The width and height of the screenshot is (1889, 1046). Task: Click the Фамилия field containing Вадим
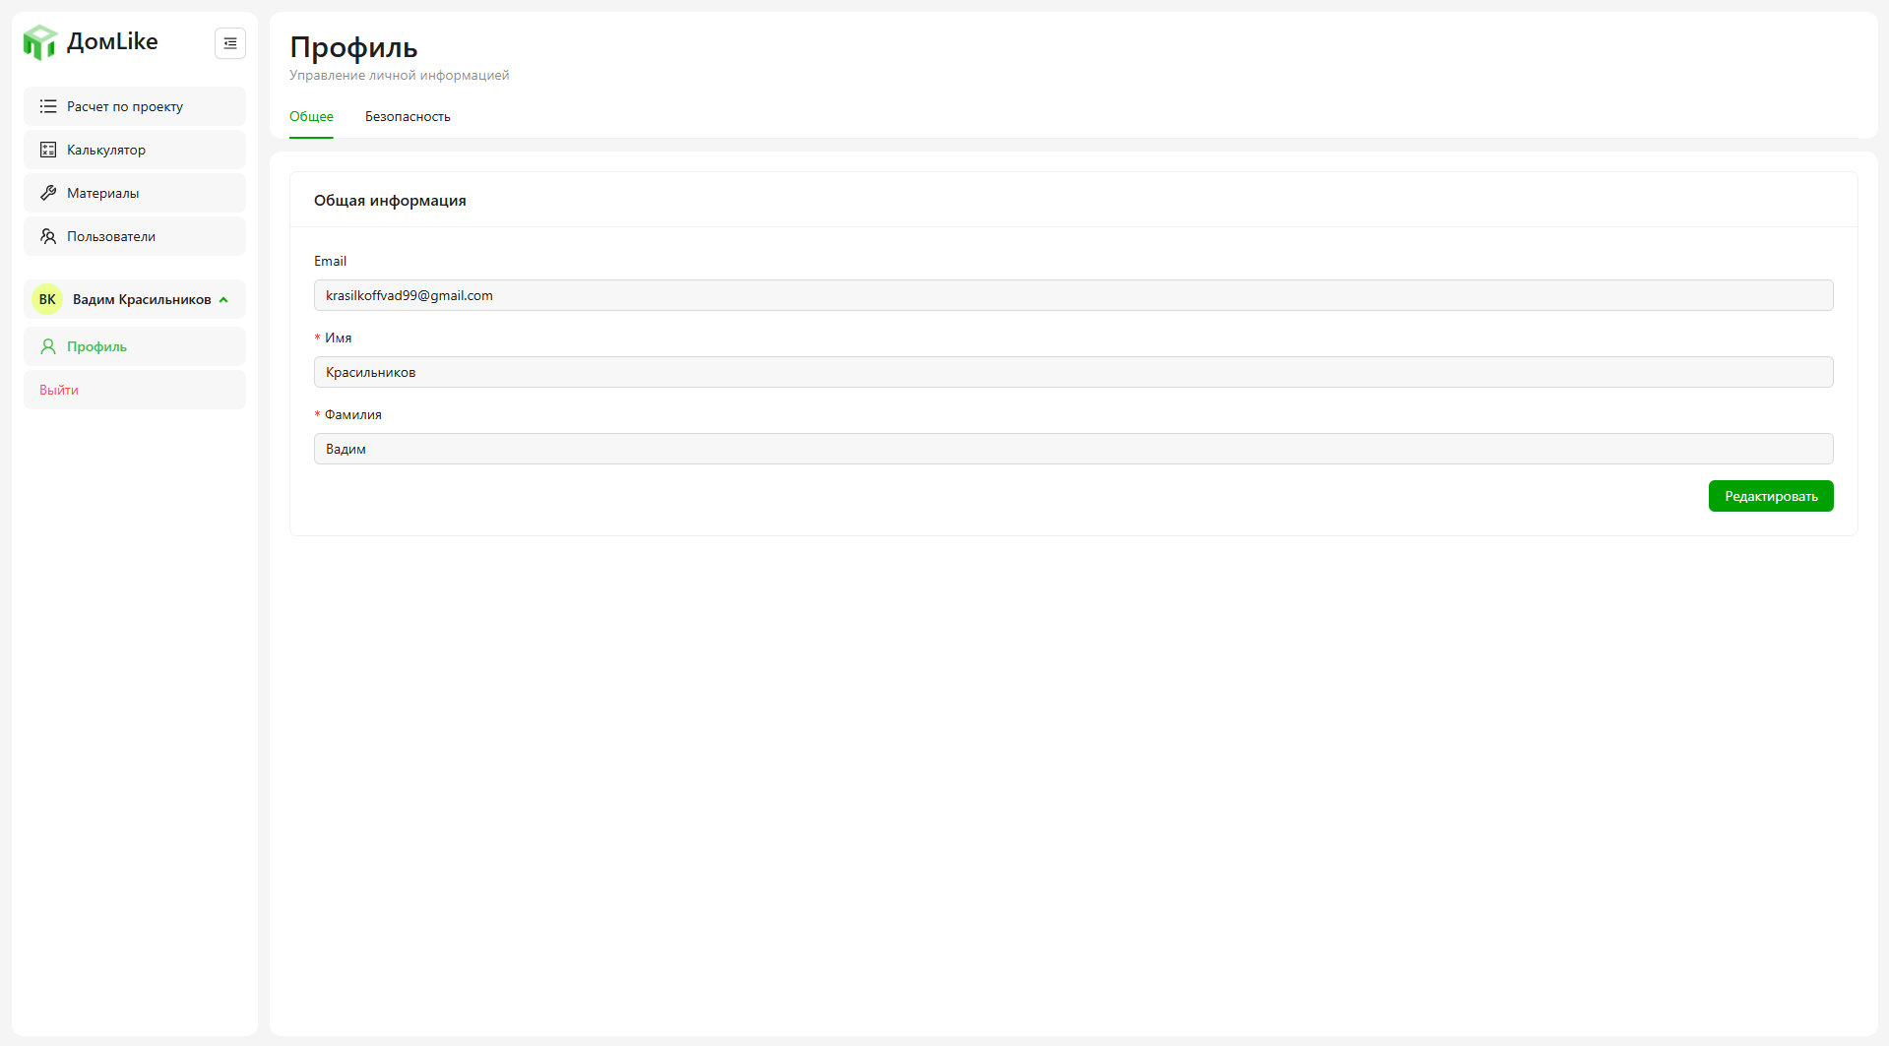[x=1073, y=449]
